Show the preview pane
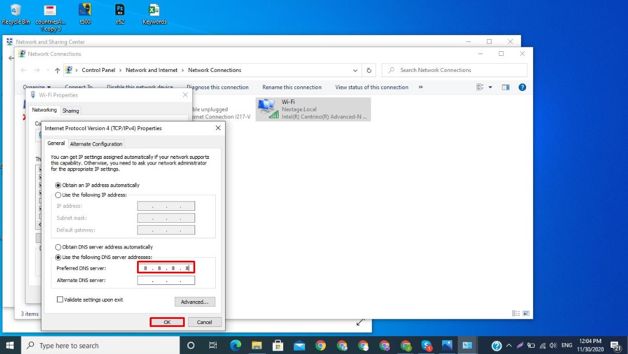 505,87
